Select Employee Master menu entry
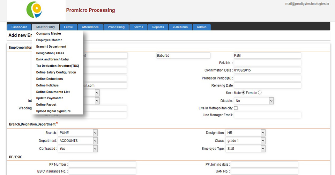This screenshot has height=175, width=335. pos(49,40)
